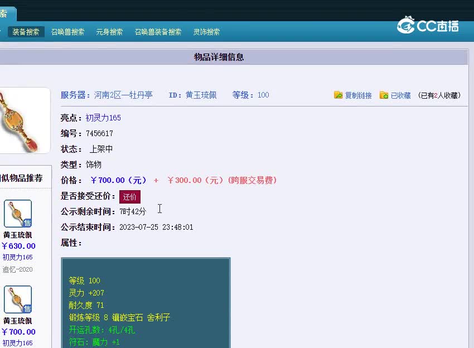Open the 装备搜索 tab
This screenshot has height=348, width=474.
pyautogui.click(x=26, y=32)
